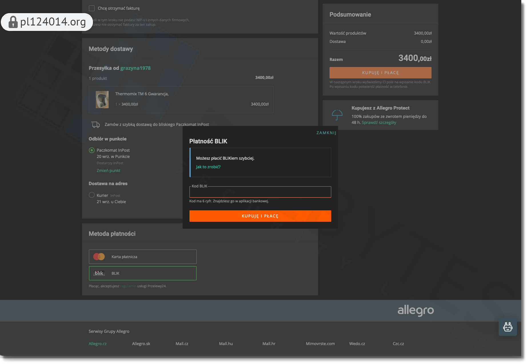Click 'Możesz płacić BLIKiem szybciej.' text
Image resolution: width=527 pixels, height=364 pixels.
pos(225,158)
